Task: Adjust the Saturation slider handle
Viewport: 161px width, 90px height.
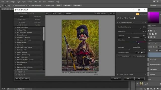Action: (x=136, y=42)
